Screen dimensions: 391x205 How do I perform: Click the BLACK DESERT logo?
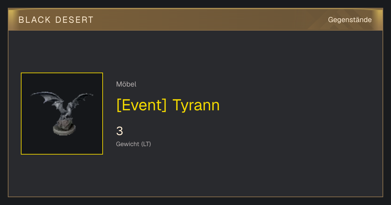(x=56, y=20)
